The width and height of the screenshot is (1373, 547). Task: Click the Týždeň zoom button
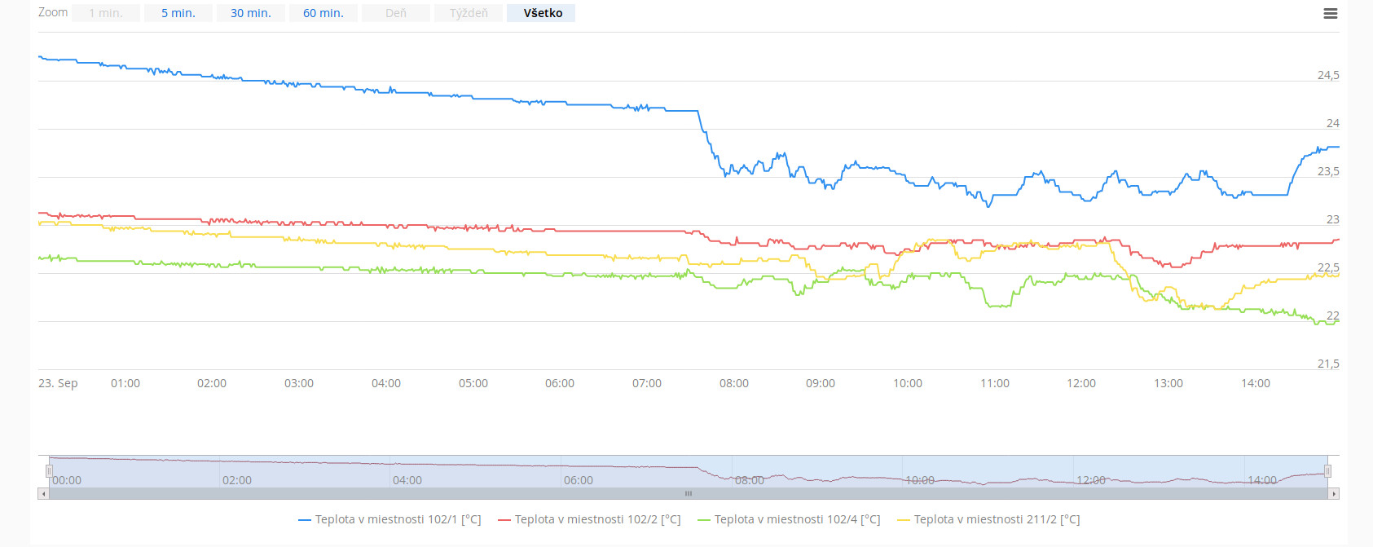click(469, 13)
